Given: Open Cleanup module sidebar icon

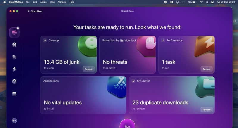Looking at the screenshot, I should coord(14,45).
